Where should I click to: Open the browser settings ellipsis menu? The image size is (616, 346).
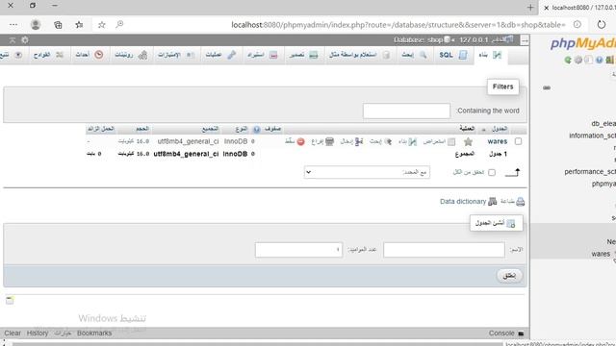(x=13, y=25)
